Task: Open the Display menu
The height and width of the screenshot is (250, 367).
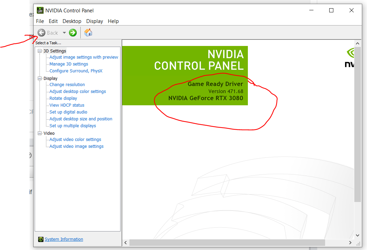Action: click(x=94, y=21)
